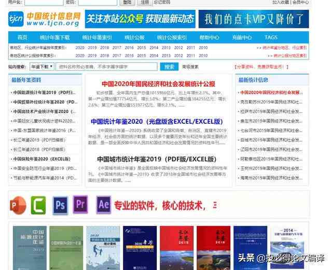Focus the 用户名 username field

click(x=44, y=2)
